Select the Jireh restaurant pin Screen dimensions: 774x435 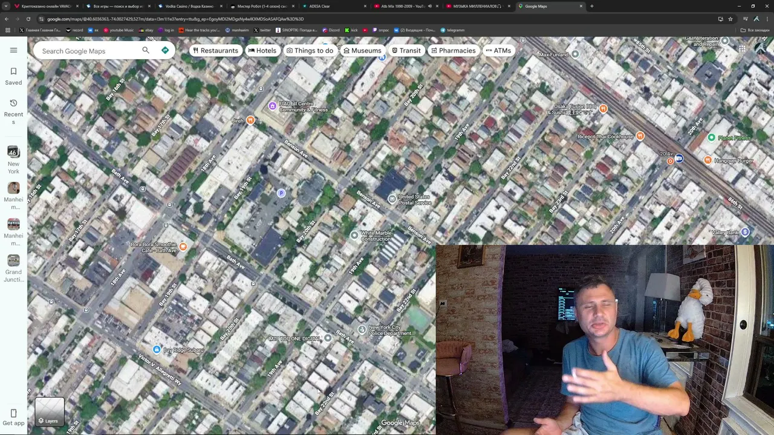pos(250,120)
